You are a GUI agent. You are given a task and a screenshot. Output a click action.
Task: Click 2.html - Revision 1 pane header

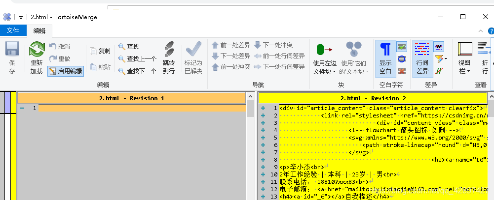pos(132,98)
